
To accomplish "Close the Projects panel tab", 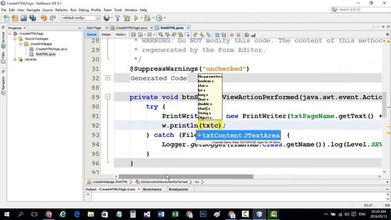I will 24,28.
